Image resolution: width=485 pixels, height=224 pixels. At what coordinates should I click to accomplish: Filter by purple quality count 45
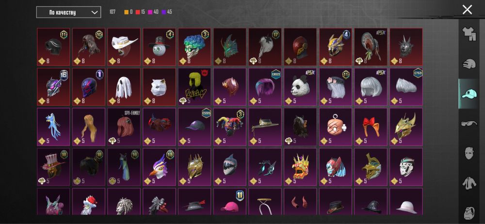click(167, 12)
